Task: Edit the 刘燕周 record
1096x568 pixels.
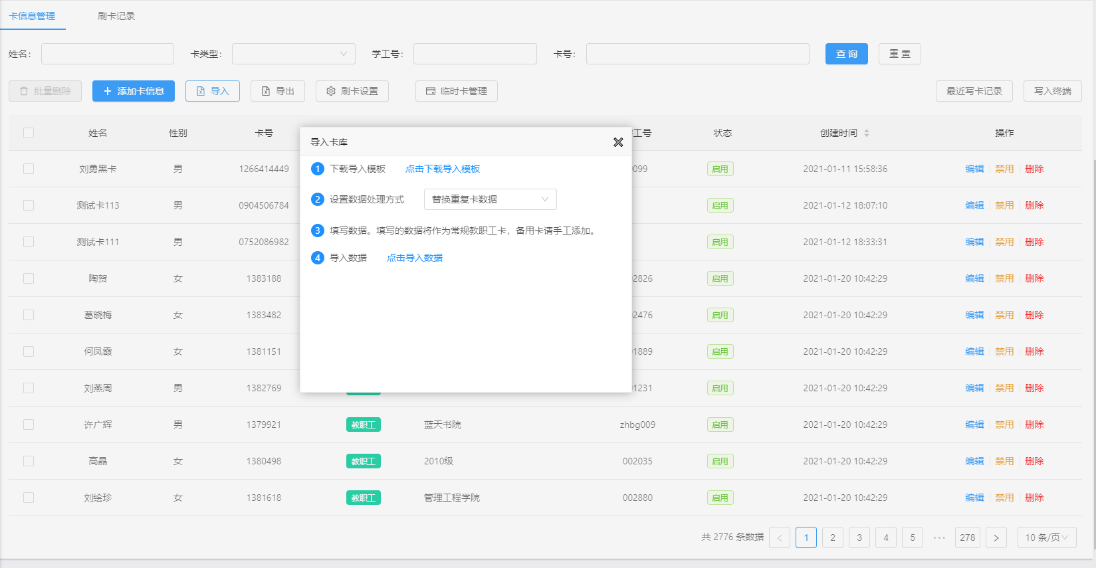Action: click(974, 388)
